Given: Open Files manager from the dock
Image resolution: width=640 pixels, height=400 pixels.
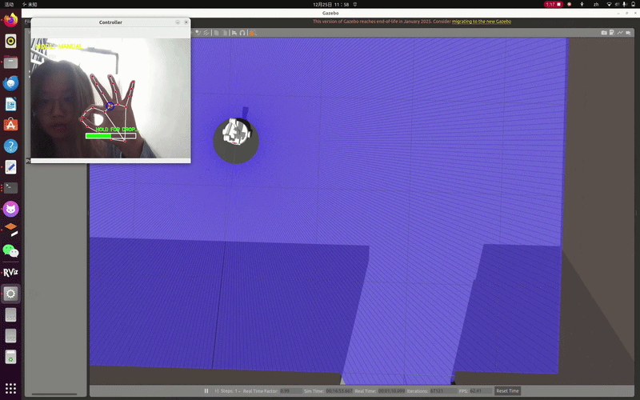Looking at the screenshot, I should point(10,62).
